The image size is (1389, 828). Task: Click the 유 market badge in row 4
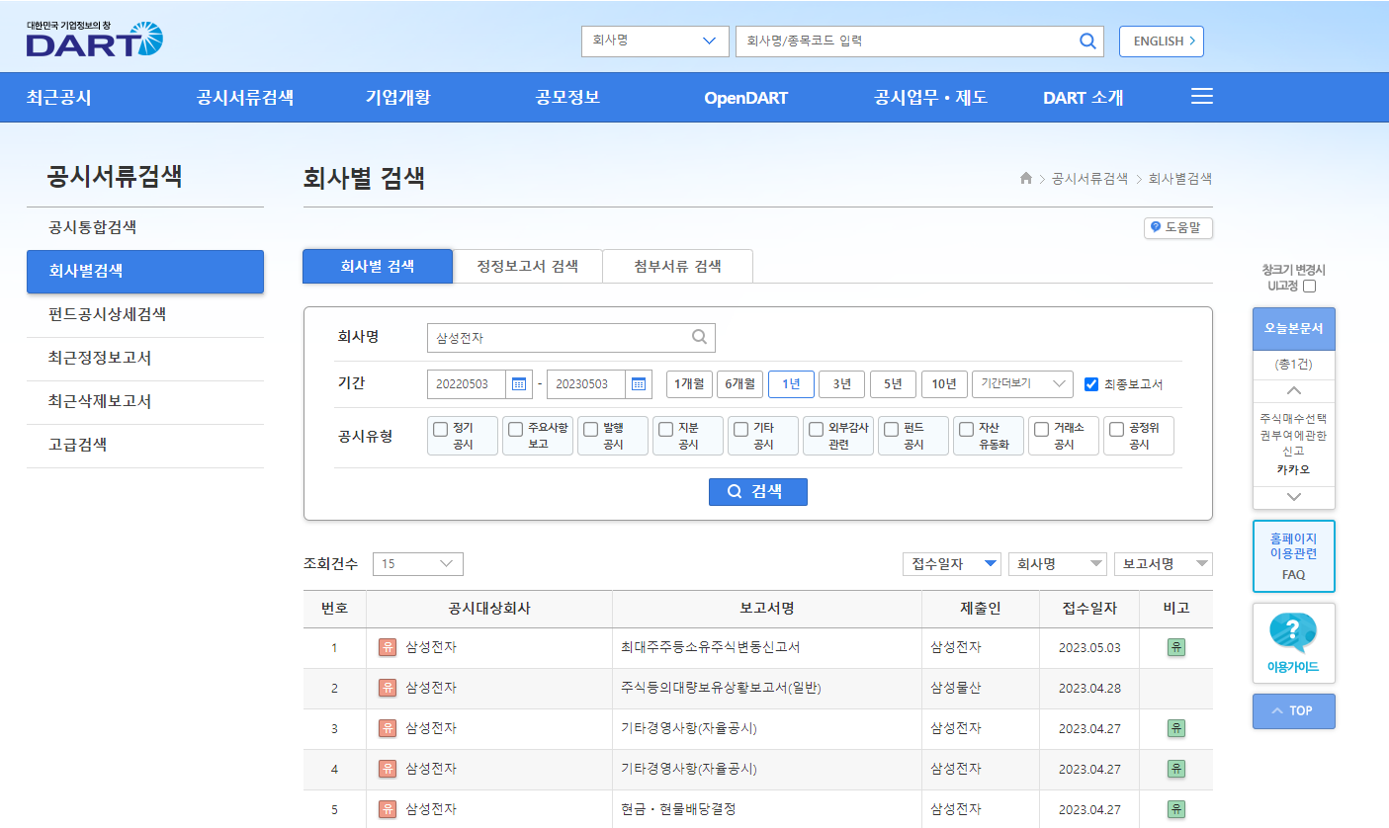coord(388,769)
